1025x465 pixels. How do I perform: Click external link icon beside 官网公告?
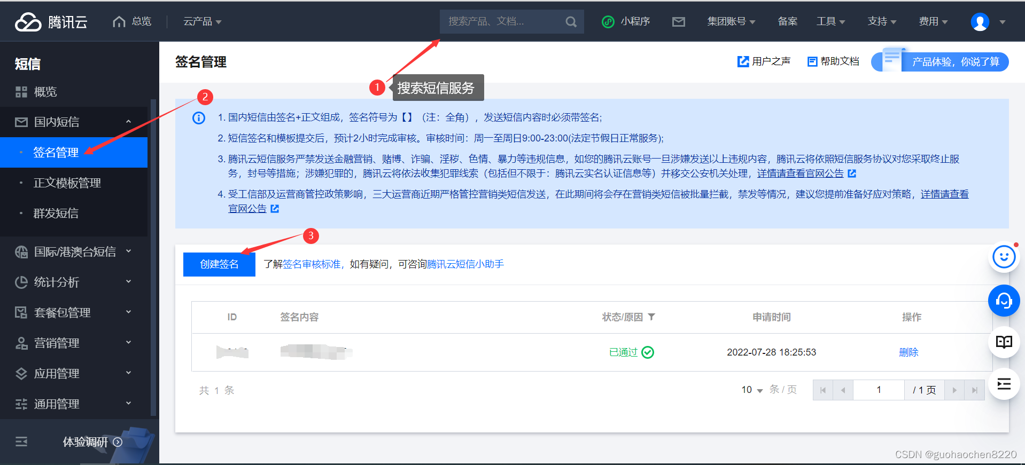[275, 209]
